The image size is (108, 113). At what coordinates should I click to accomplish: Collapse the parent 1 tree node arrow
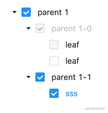[x=15, y=12]
